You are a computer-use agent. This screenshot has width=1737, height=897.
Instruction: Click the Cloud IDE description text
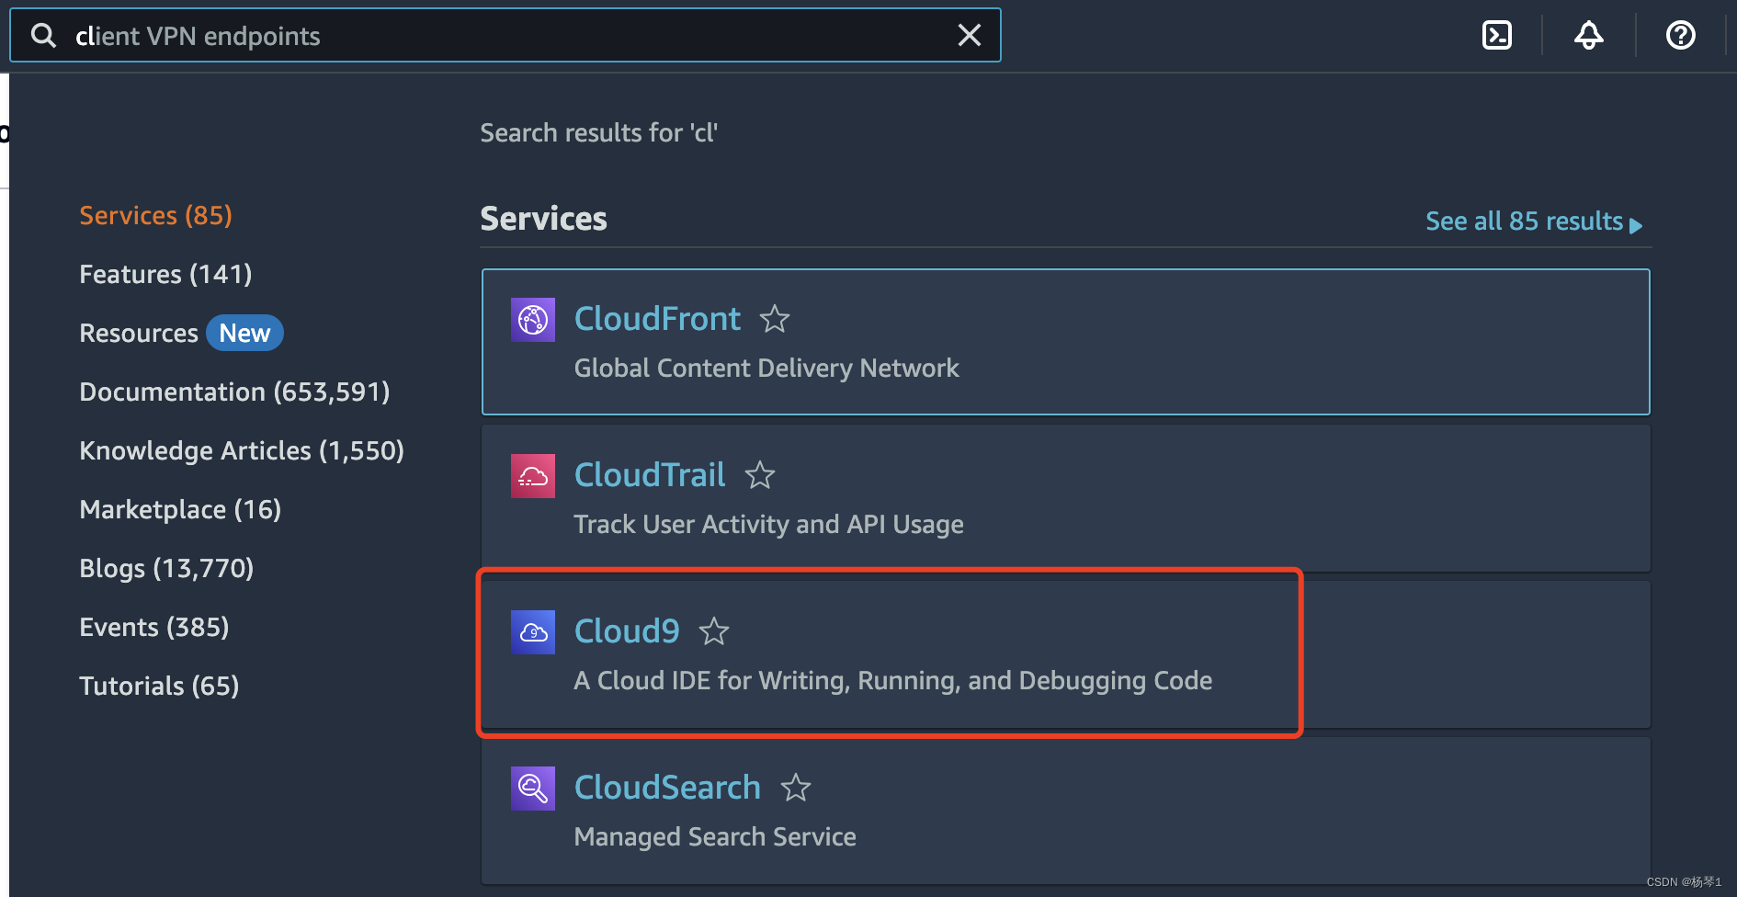(892, 681)
